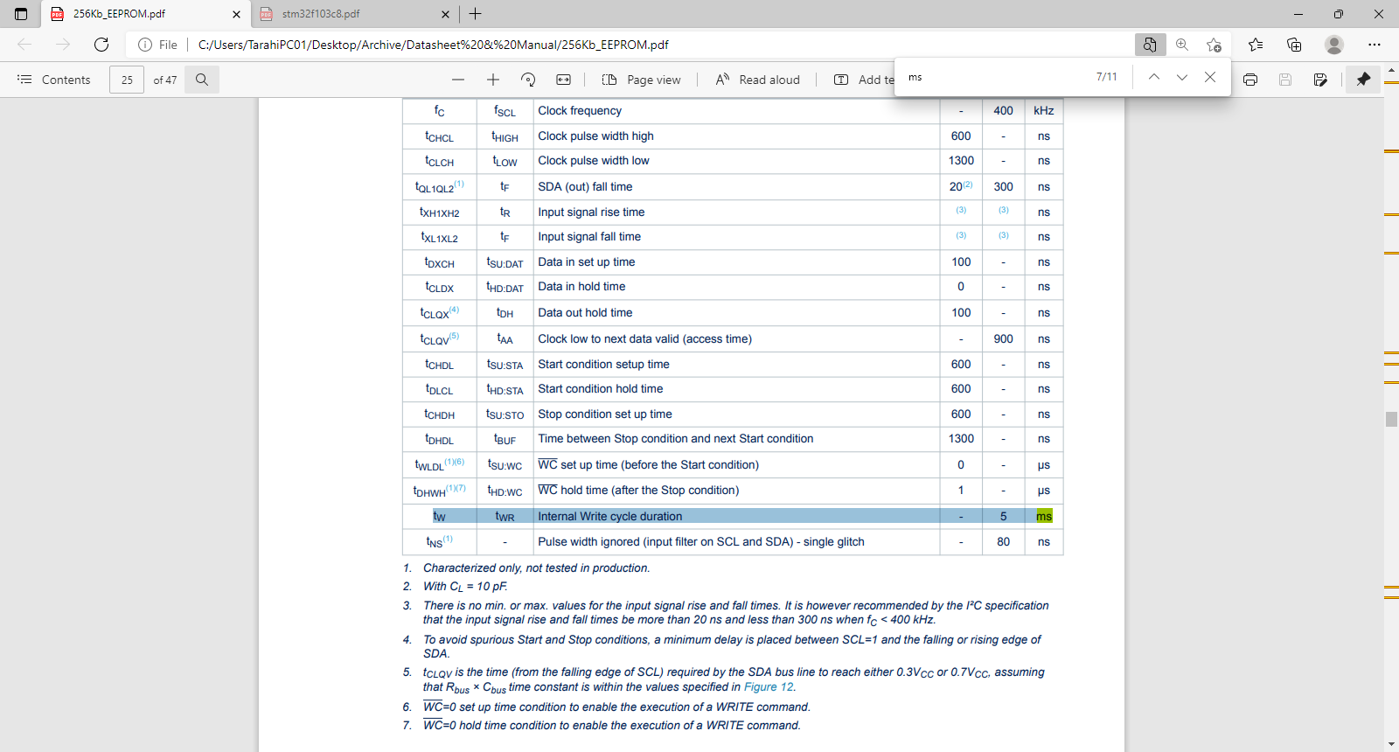The height and width of the screenshot is (752, 1399).
Task: Open the PDF Contents pane
Action: pos(54,80)
